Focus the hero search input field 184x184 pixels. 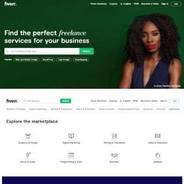42,51
